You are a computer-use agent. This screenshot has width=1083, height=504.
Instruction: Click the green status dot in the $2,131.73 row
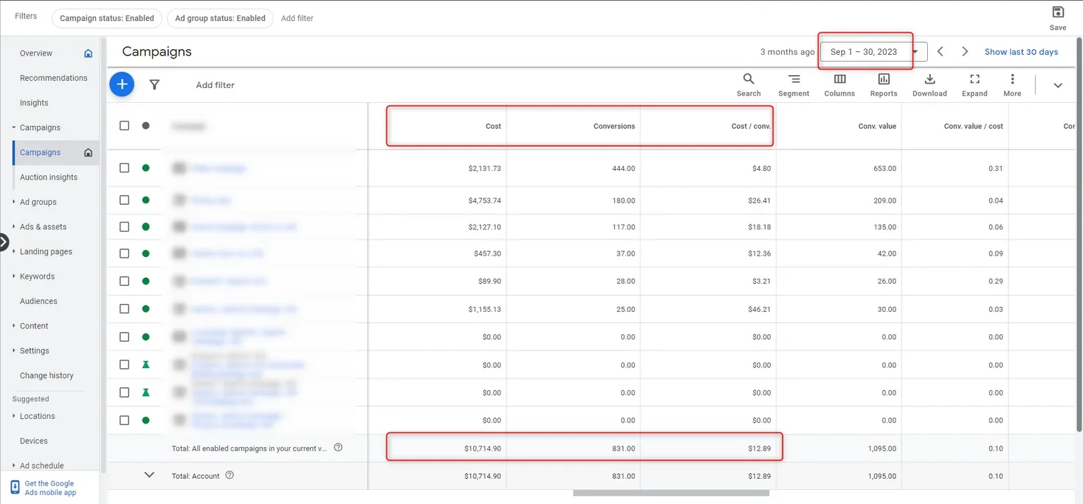pos(145,168)
